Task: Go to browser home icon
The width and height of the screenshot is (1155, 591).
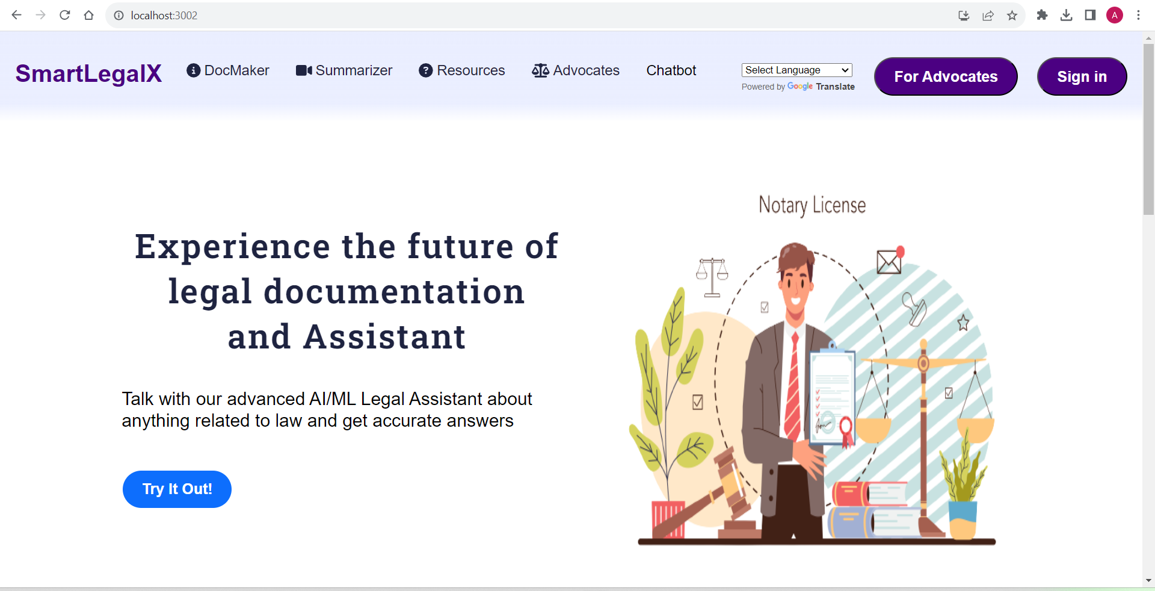Action: [x=89, y=15]
